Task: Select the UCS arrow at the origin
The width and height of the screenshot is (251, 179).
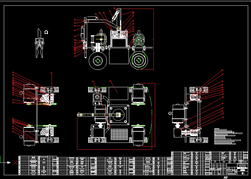Action: pos(9,162)
